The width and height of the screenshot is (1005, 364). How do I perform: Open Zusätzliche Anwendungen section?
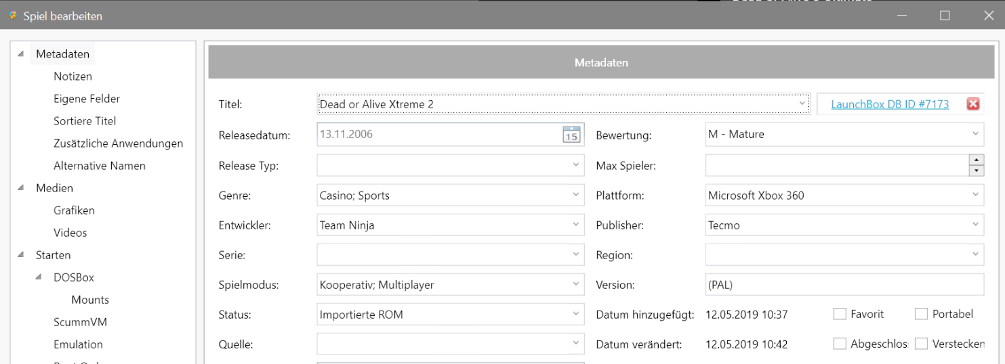tap(118, 143)
